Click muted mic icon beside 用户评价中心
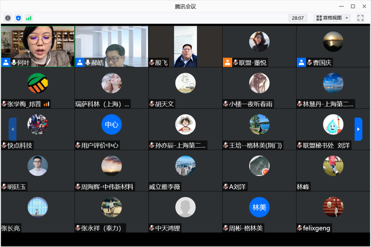Screen dimensions: 371x247 pos(78,145)
